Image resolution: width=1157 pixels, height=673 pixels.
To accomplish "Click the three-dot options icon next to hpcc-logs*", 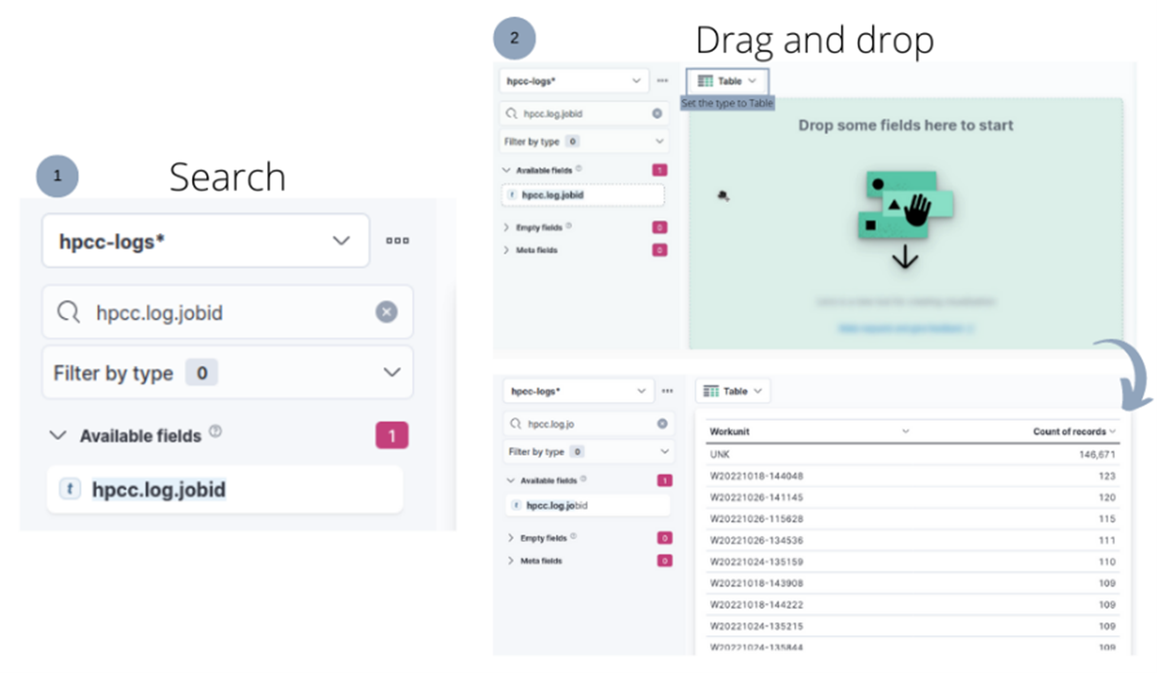I will click(397, 240).
